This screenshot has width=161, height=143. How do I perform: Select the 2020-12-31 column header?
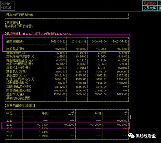(79, 42)
